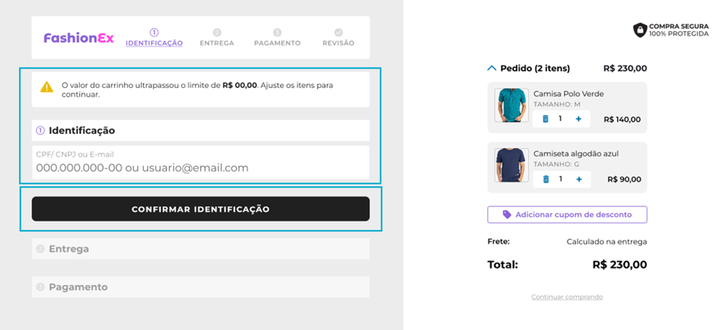
Task: Delete Camiseta algodão azul using trash icon
Action: click(x=546, y=179)
